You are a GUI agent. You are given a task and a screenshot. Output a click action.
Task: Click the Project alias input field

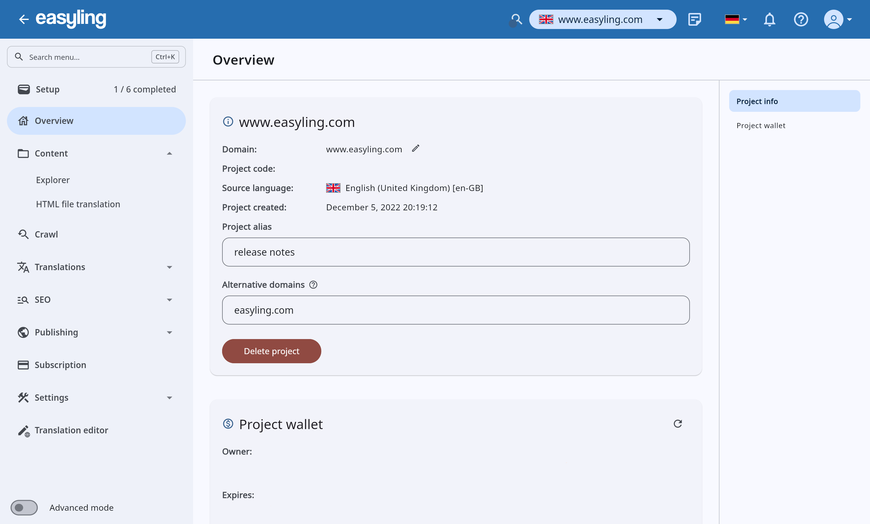click(x=455, y=252)
